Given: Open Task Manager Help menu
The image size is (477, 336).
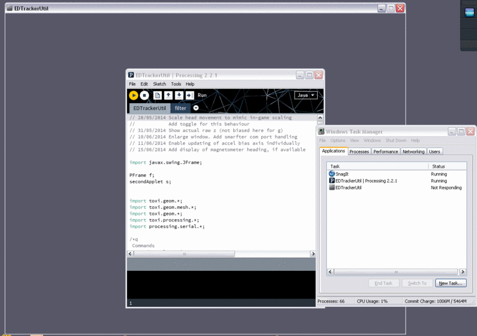Looking at the screenshot, I should tap(415, 140).
